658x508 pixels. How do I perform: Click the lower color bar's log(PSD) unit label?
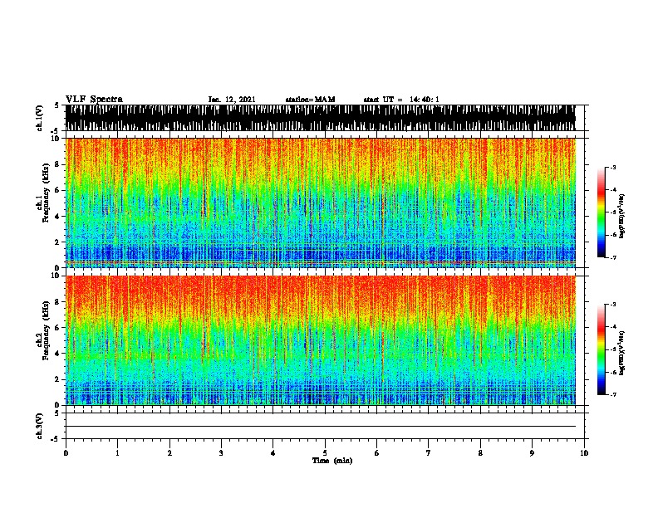pos(622,354)
